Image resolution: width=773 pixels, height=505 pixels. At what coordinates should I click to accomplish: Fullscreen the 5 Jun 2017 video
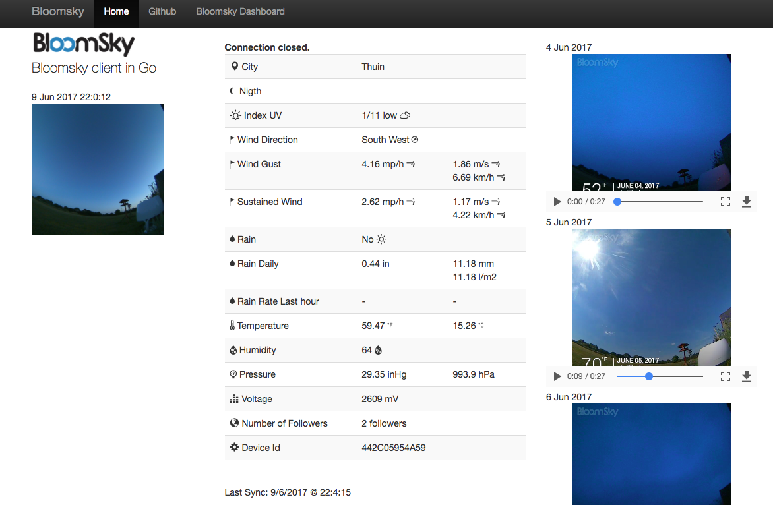tap(725, 376)
